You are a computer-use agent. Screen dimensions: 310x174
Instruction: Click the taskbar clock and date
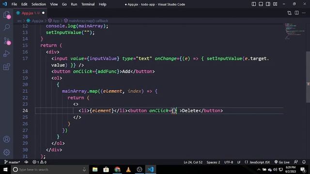tap(291, 170)
